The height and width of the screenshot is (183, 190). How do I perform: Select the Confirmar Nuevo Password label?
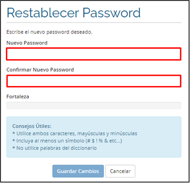click(40, 70)
